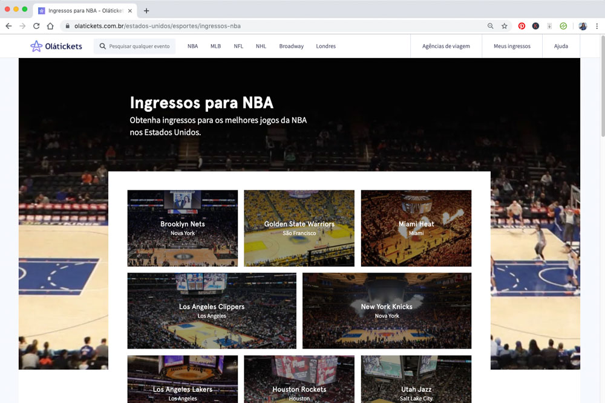Click the padlock site info icon
Image resolution: width=605 pixels, height=403 pixels.
68,26
